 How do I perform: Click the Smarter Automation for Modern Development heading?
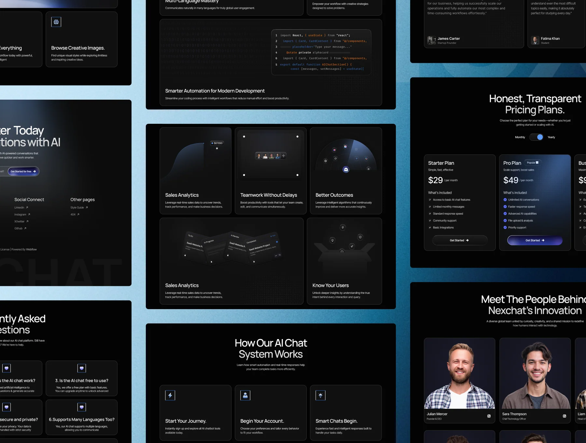point(215,91)
